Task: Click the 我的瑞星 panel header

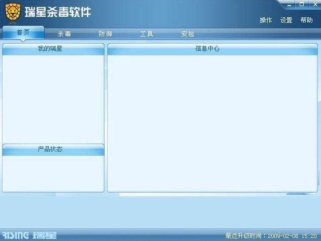Action: tap(53, 49)
